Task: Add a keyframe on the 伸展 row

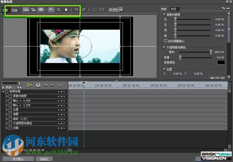Action: 61,115
